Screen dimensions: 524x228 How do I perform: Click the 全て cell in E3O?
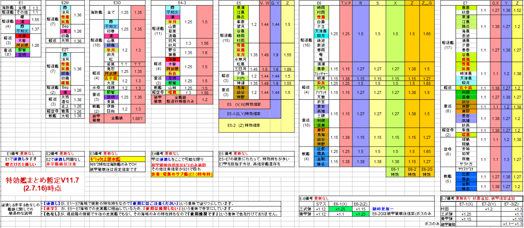pos(111,12)
